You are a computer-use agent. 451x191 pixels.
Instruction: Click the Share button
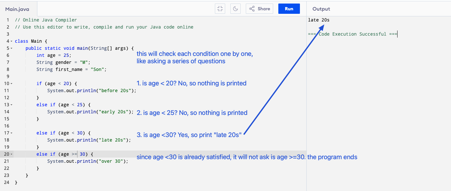coord(259,9)
